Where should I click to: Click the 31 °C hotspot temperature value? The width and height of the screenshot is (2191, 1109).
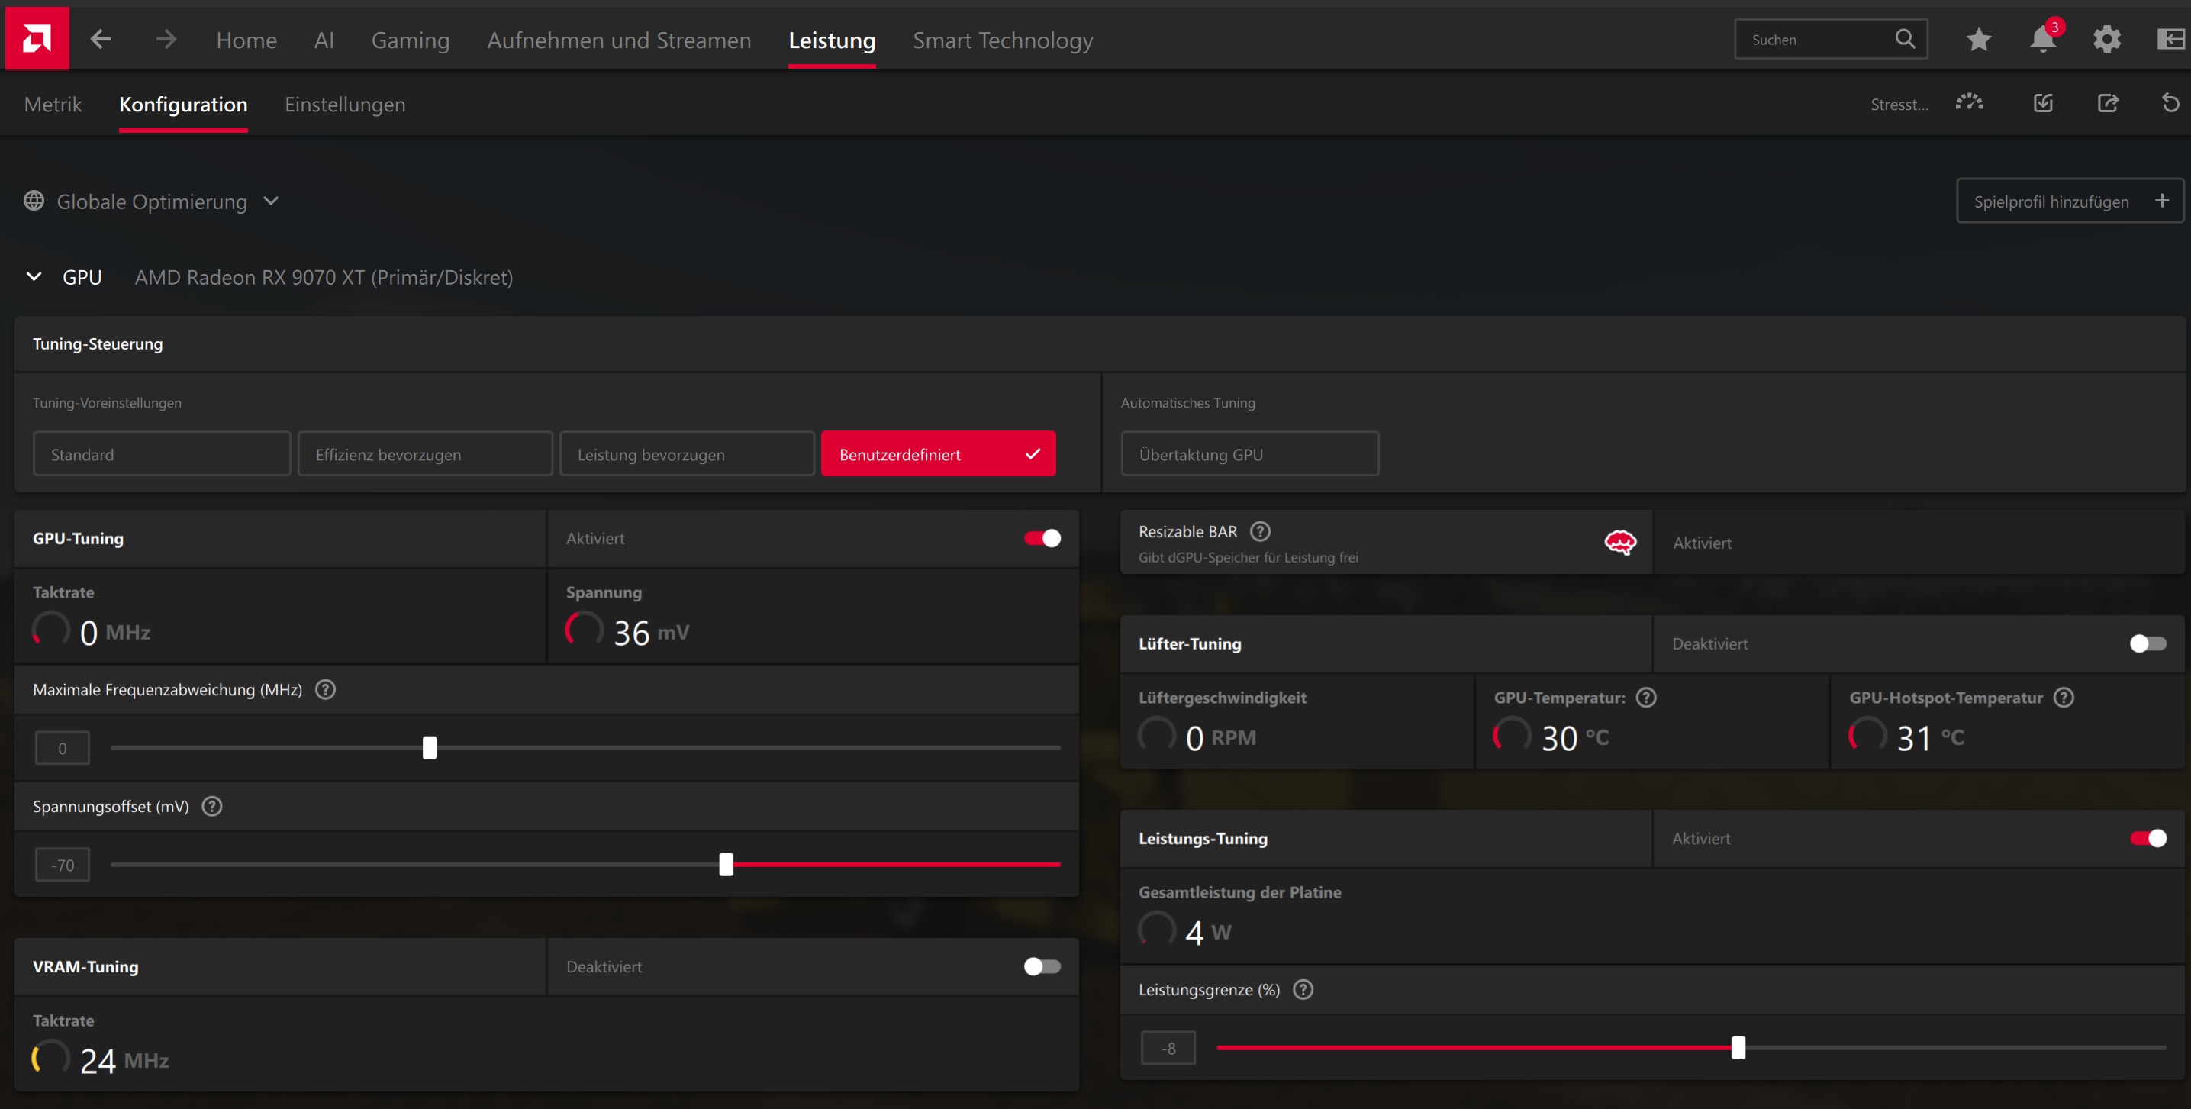pos(1930,737)
